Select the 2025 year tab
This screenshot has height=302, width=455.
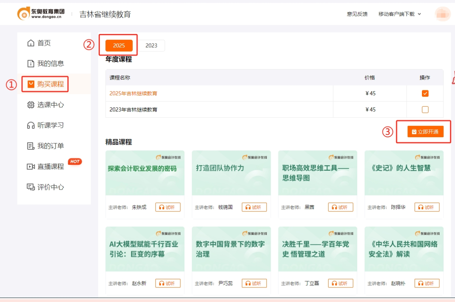119,45
